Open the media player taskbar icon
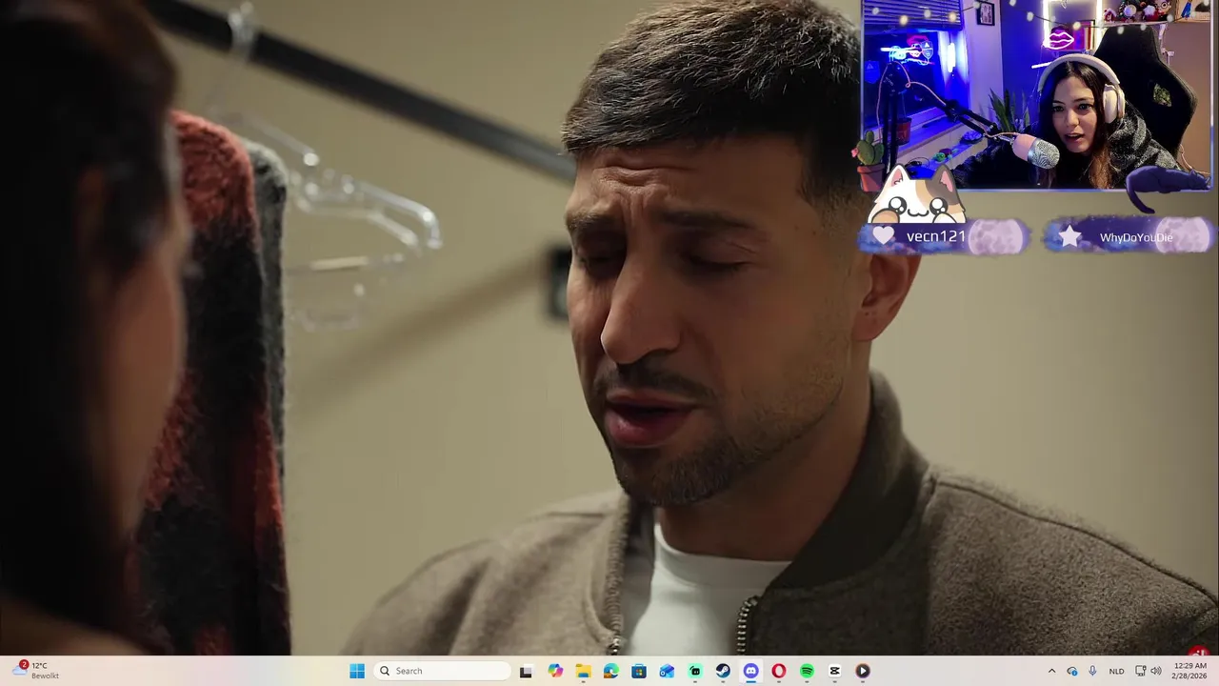This screenshot has height=686, width=1219. 863,671
